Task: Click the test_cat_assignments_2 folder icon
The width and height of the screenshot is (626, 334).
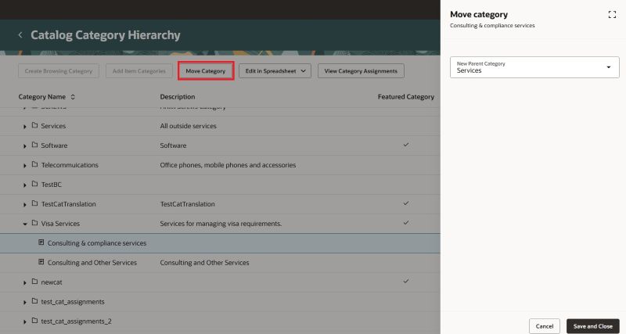Action: (34, 321)
